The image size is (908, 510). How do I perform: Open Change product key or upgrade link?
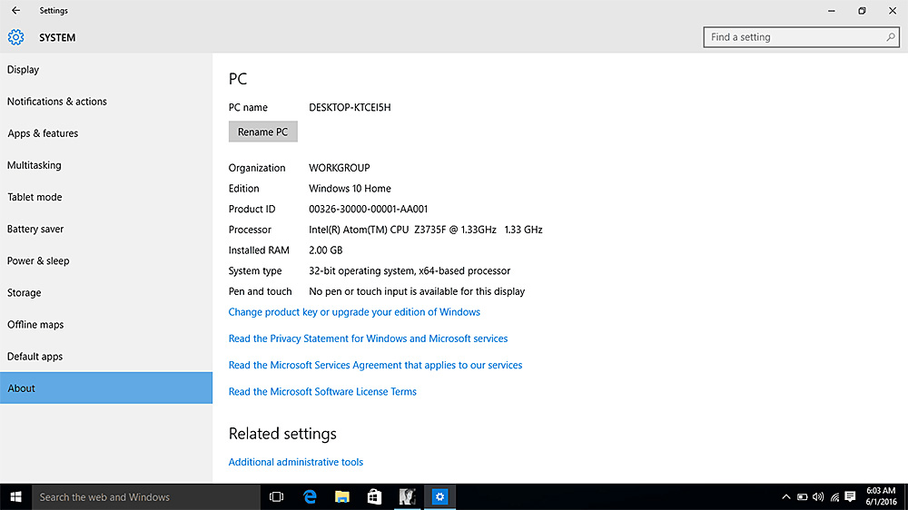click(x=354, y=312)
